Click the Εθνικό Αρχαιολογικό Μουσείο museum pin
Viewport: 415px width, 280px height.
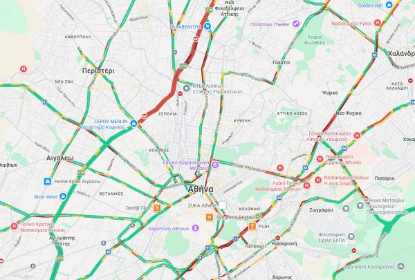coord(215,165)
